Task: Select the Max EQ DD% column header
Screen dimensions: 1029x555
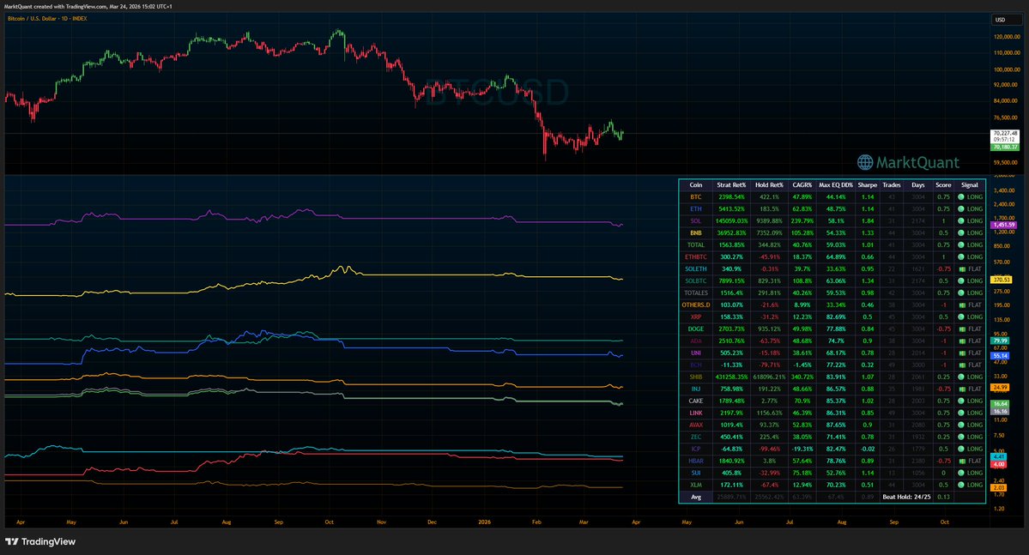Action: [835, 185]
